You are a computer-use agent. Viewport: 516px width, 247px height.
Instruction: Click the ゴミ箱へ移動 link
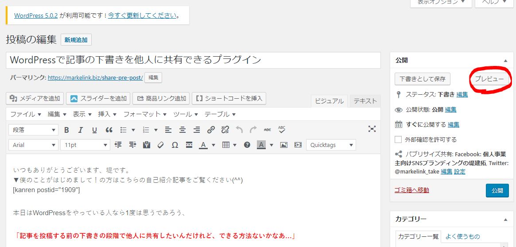pos(411,190)
